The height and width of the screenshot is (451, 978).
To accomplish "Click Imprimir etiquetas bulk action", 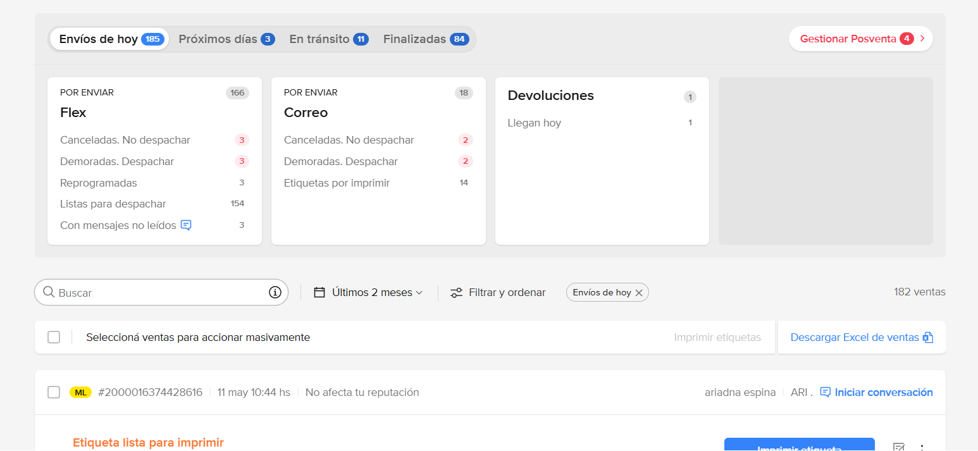I will 717,337.
